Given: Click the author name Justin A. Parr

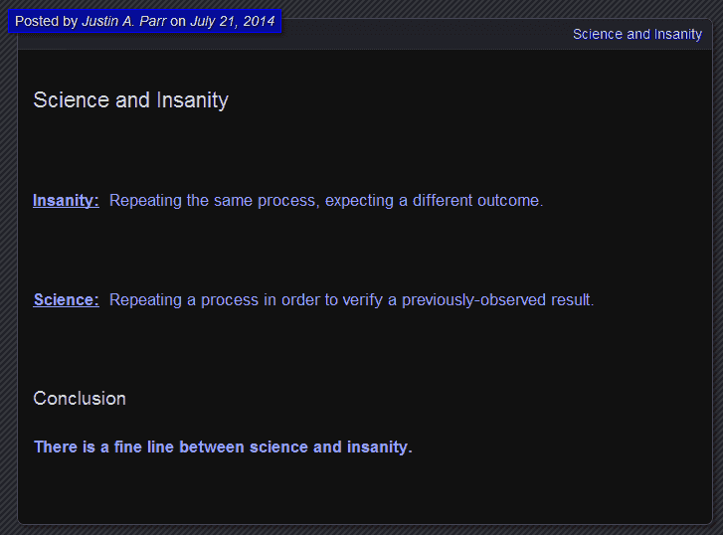Looking at the screenshot, I should coord(124,21).
